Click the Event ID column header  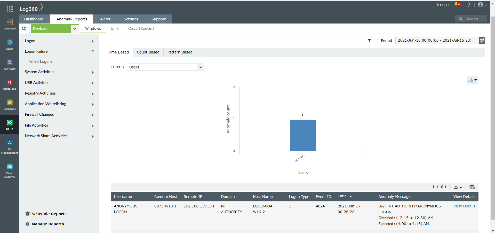coord(323,197)
